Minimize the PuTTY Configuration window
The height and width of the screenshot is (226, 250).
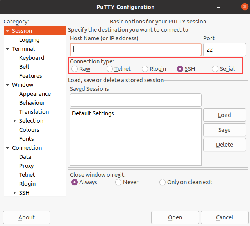[x=218, y=7]
